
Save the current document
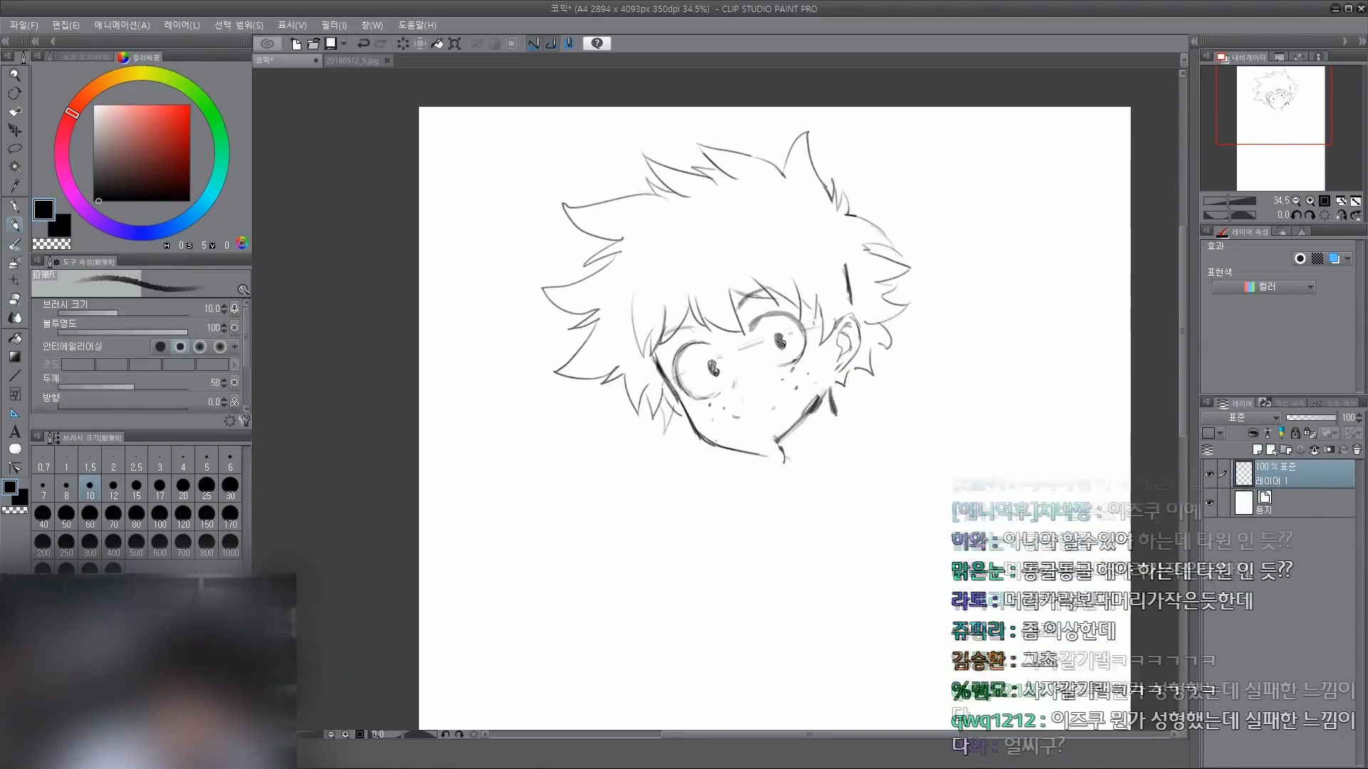tap(331, 43)
